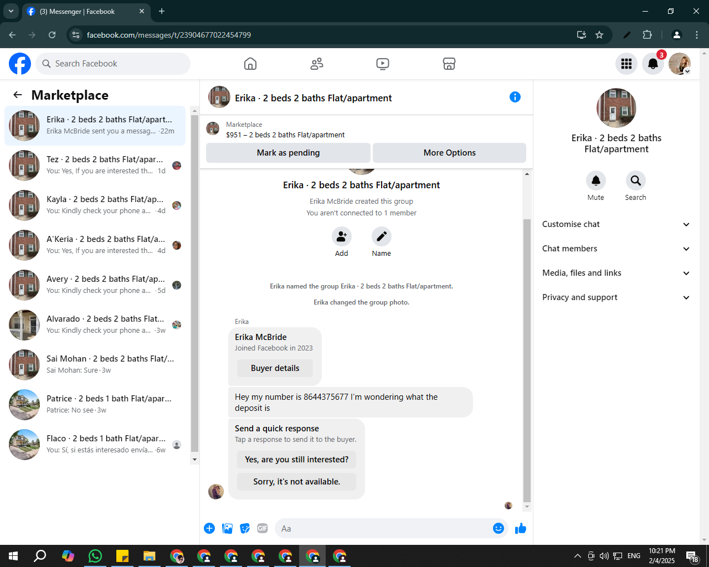This screenshot has height=567, width=709.
Task: Open the Windows notification center
Action: pyautogui.click(x=692, y=556)
